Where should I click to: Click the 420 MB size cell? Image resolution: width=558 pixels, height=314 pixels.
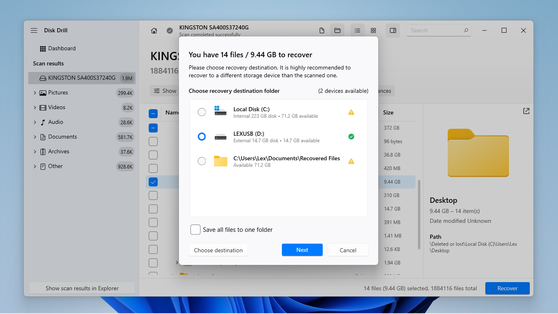point(392,168)
